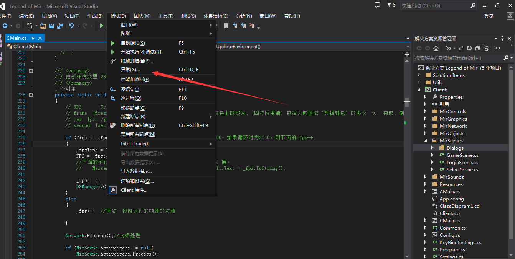The height and width of the screenshot is (259, 515).
Task: Click the Solution Explorer search input field
Action: [x=458, y=58]
